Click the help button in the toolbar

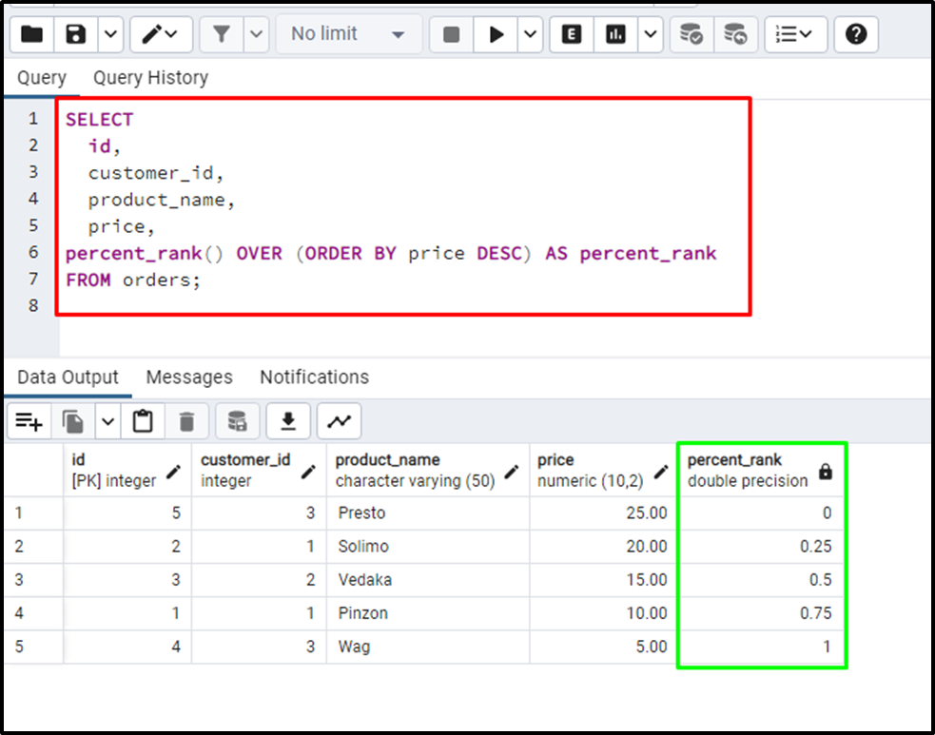(x=855, y=34)
